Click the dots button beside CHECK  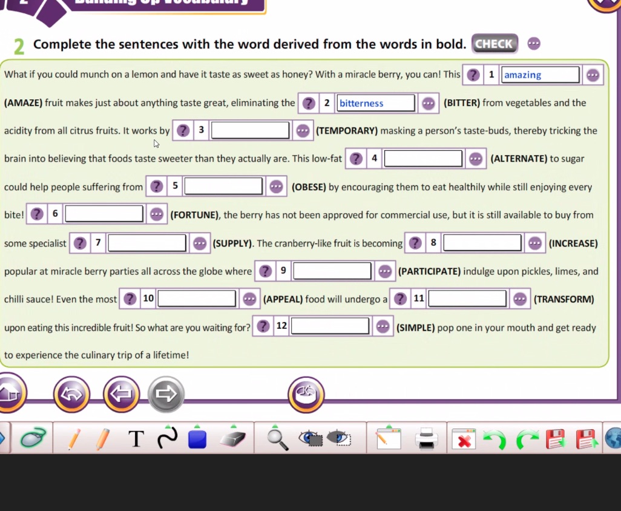tap(534, 43)
